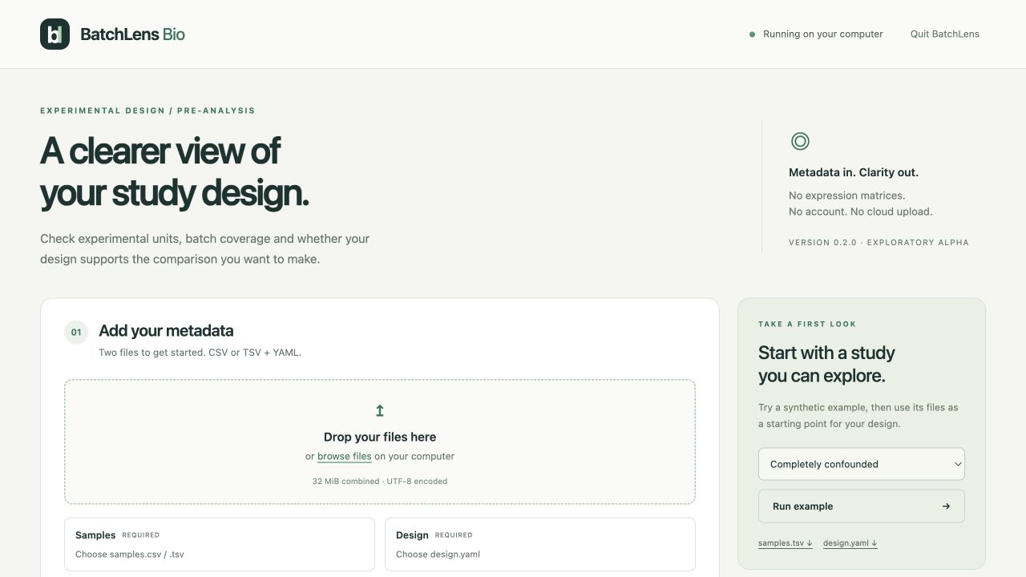The image size is (1026, 577).
Task: Click the Version 0.2.0 Exploratory Alpha text
Action: coord(879,242)
